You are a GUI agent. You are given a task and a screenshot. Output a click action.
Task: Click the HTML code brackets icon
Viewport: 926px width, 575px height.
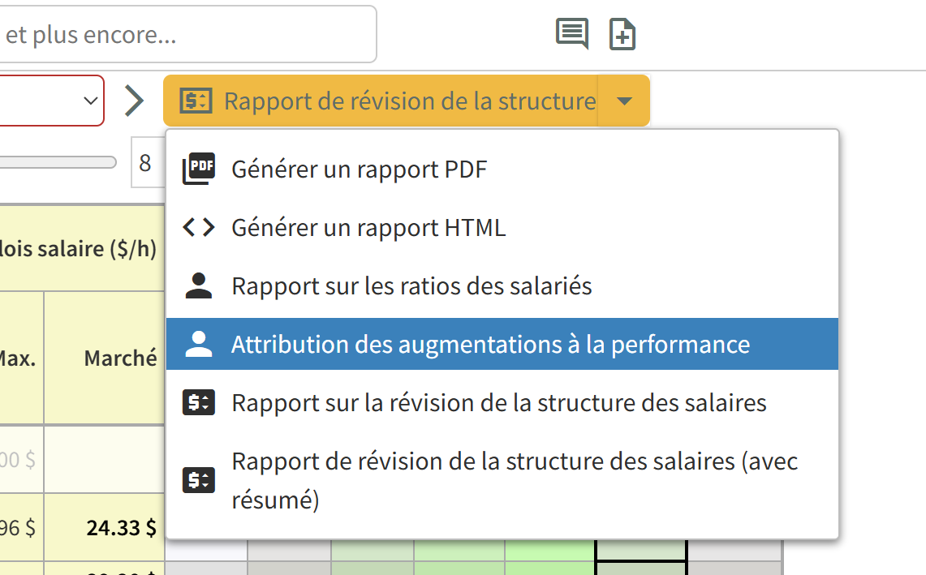pyautogui.click(x=198, y=227)
